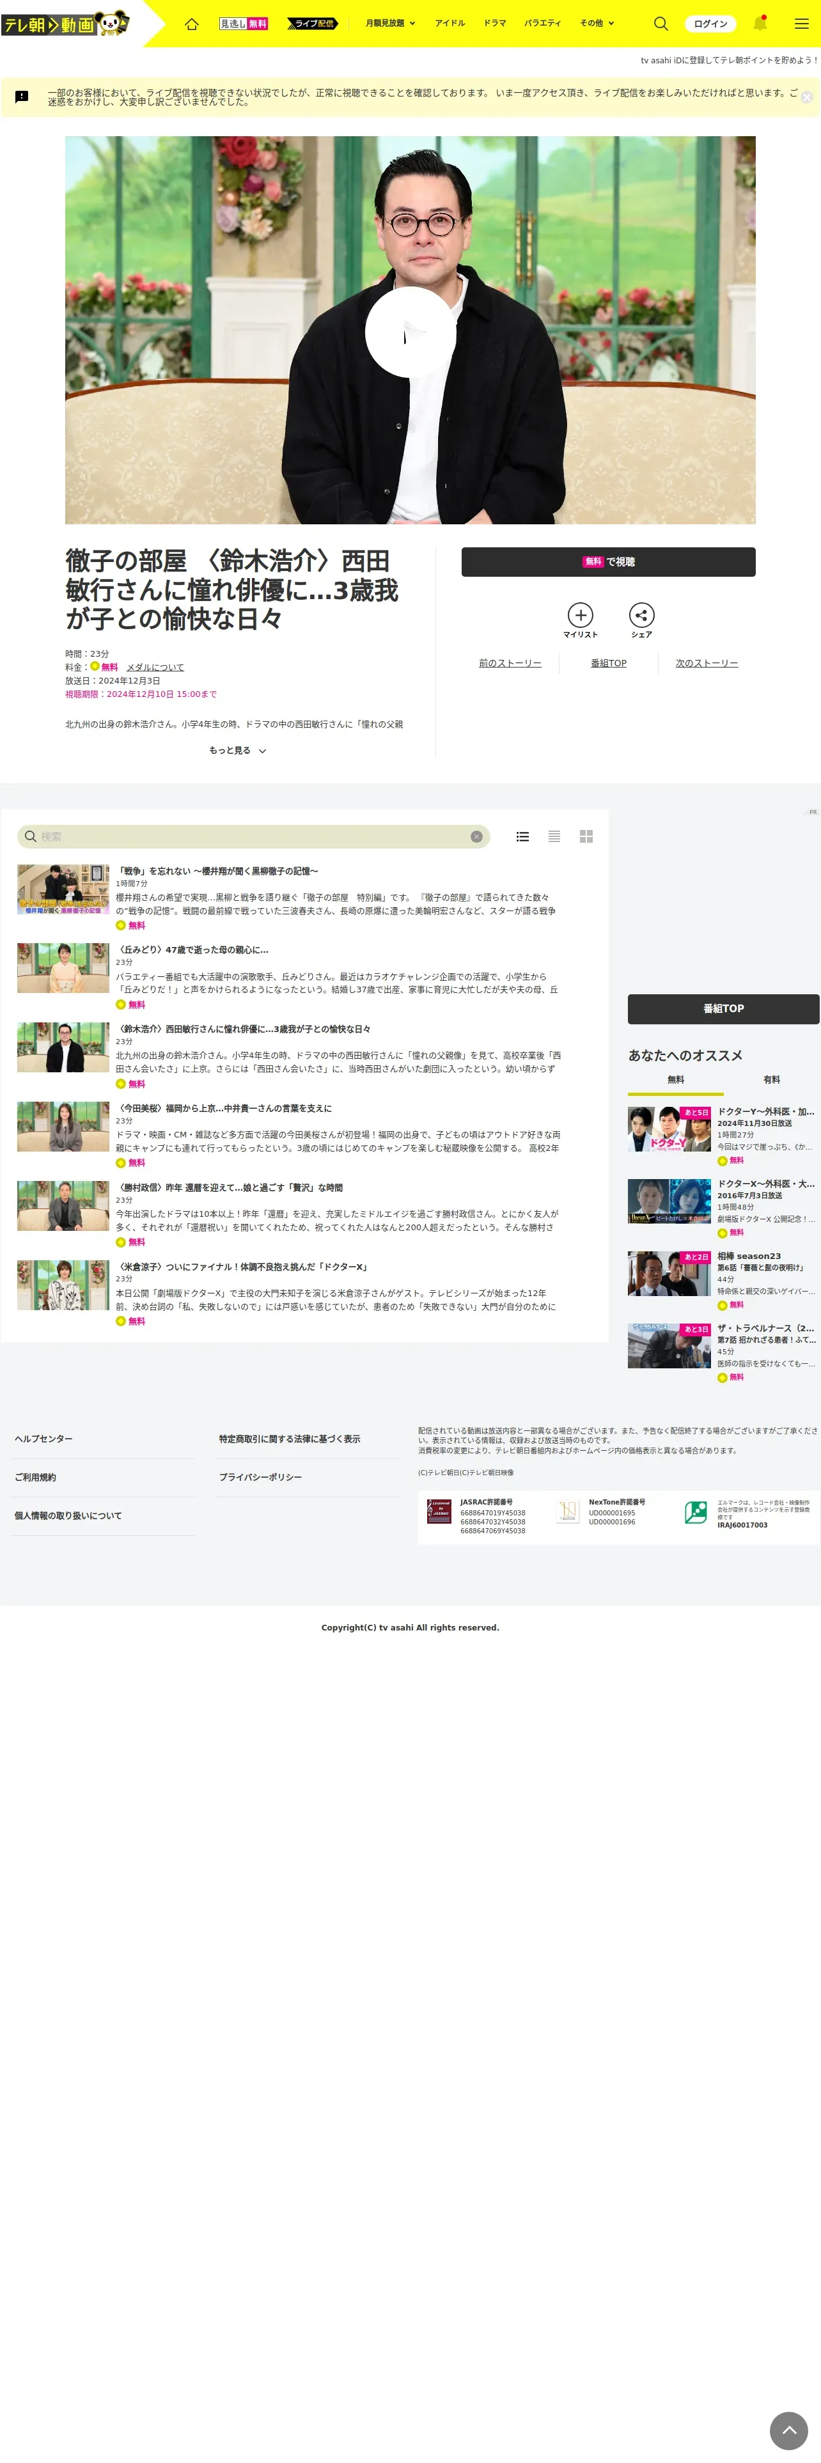Open the notification bell
This screenshot has width=821, height=2463.
760,23
